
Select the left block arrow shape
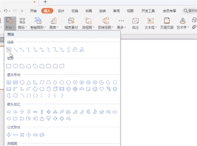point(15,112)
